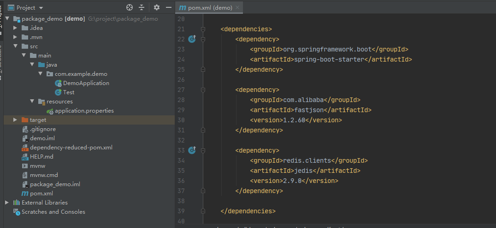This screenshot has width=496, height=228.
Task: Click the collapse all icon in Project panel
Action: point(142,8)
